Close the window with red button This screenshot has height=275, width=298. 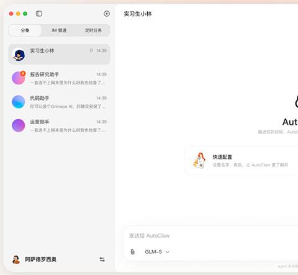pos(11,14)
